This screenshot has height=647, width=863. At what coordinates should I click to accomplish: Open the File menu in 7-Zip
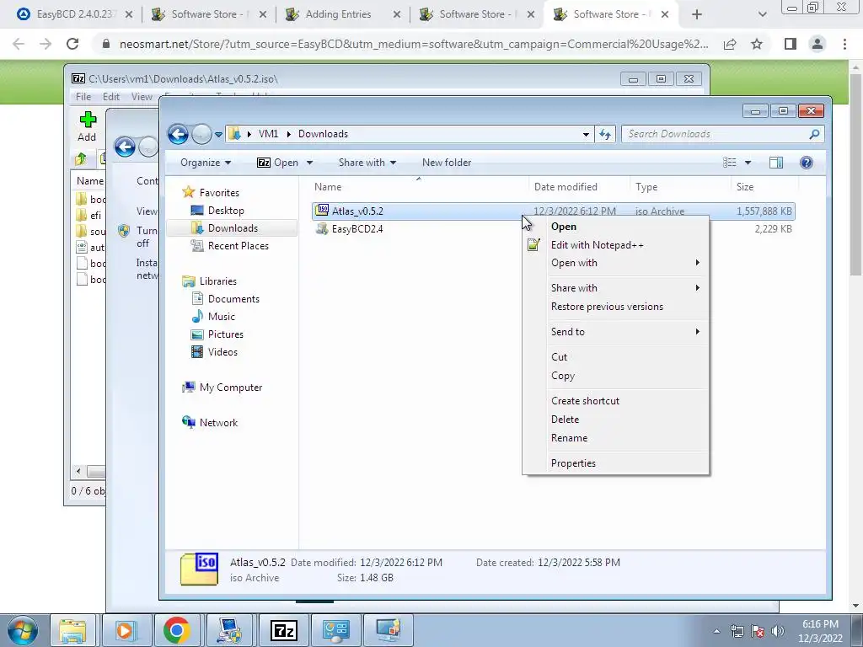[x=83, y=97]
